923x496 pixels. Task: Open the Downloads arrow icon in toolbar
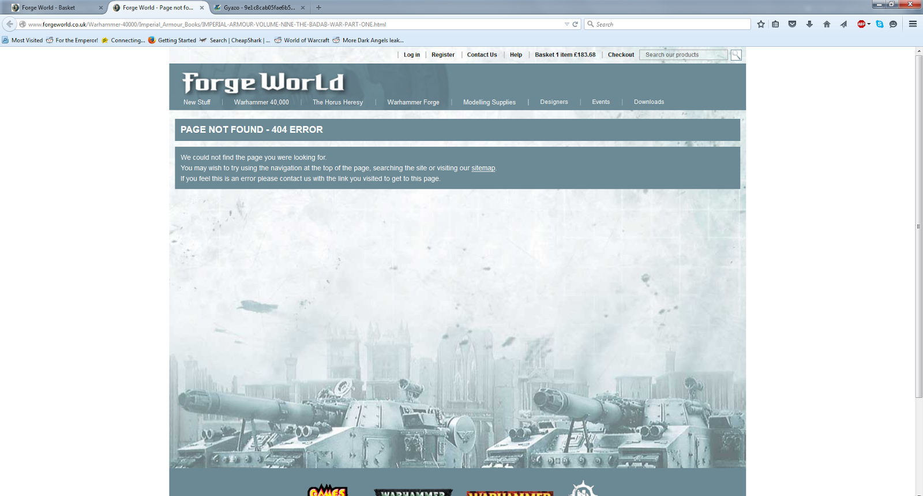pos(809,24)
